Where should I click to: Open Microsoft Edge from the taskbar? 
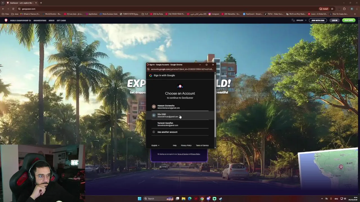coord(190,199)
